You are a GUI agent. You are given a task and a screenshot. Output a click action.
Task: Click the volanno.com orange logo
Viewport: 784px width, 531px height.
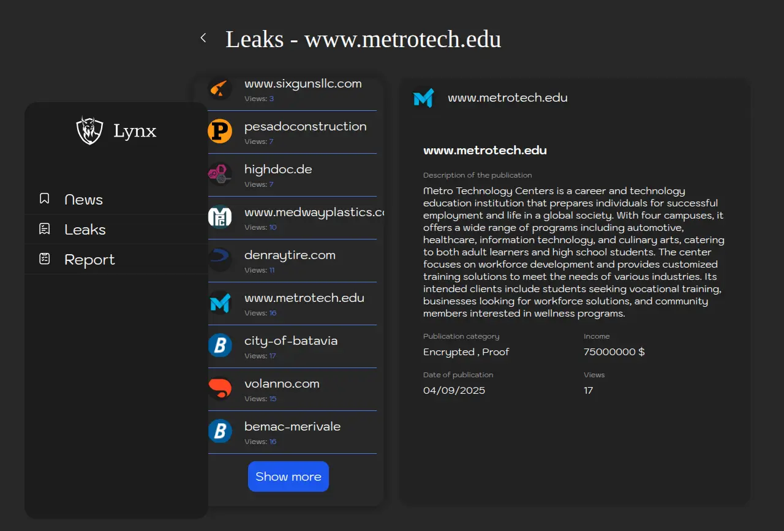click(220, 389)
